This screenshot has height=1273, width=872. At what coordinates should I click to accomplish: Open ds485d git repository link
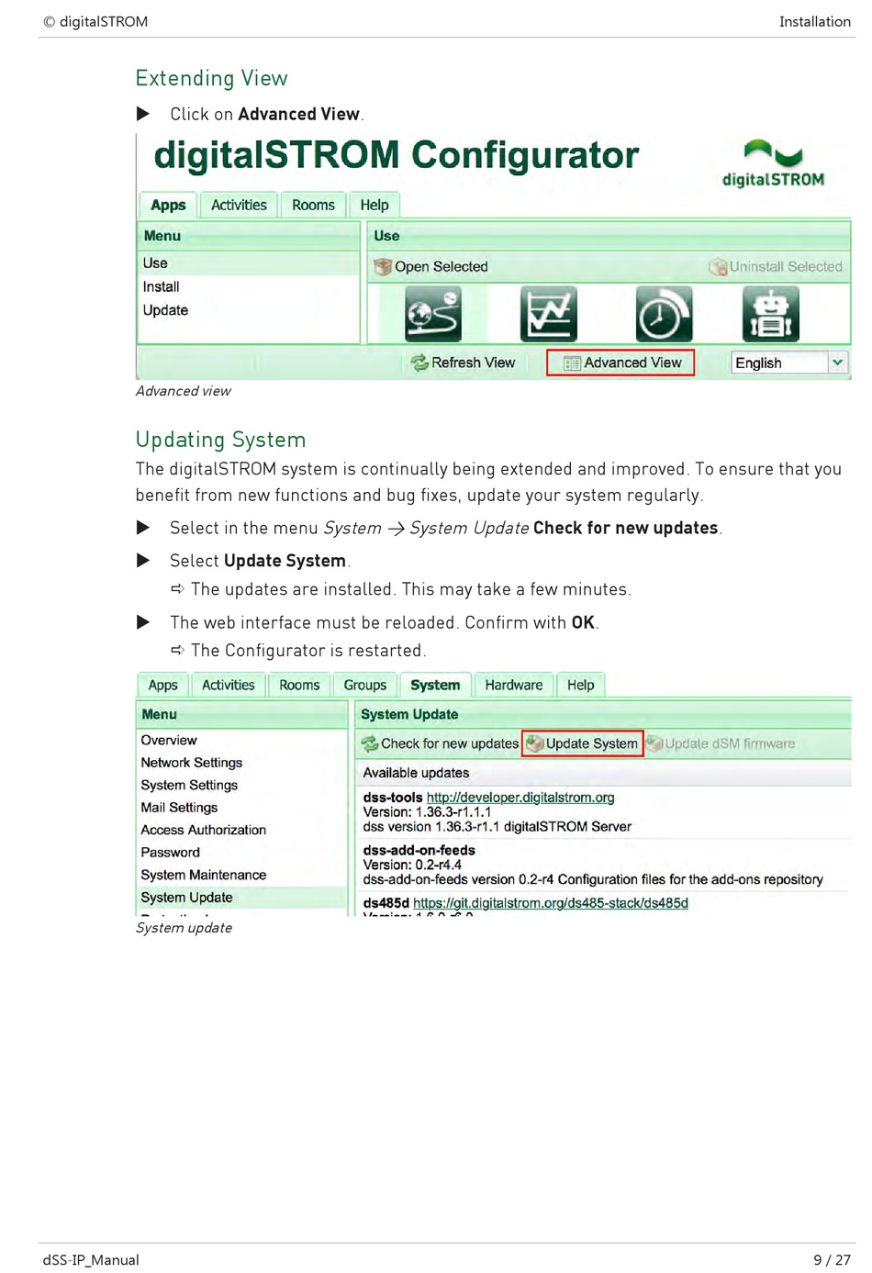(551, 903)
